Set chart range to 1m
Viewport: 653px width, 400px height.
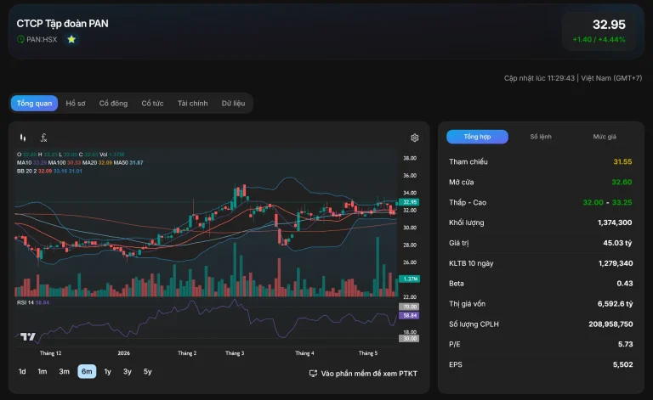pyautogui.click(x=43, y=371)
